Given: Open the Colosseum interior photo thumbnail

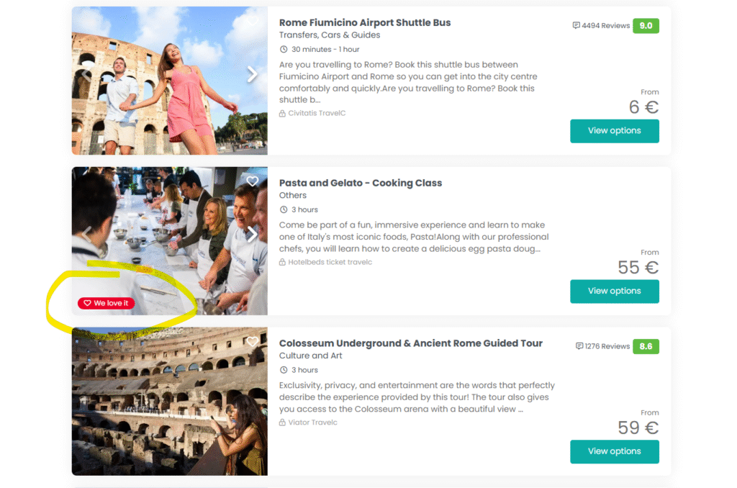Looking at the screenshot, I should (x=170, y=401).
